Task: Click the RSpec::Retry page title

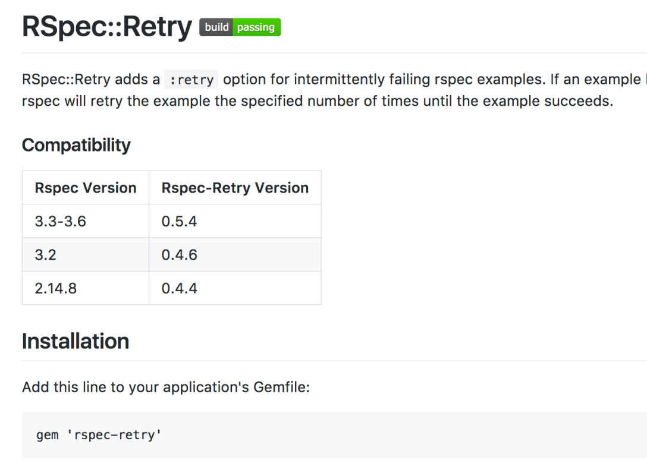Action: (x=107, y=27)
